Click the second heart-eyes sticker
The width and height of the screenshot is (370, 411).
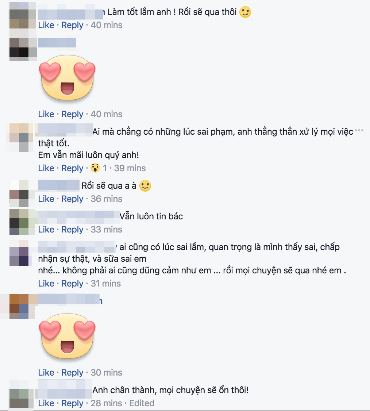click(68, 336)
